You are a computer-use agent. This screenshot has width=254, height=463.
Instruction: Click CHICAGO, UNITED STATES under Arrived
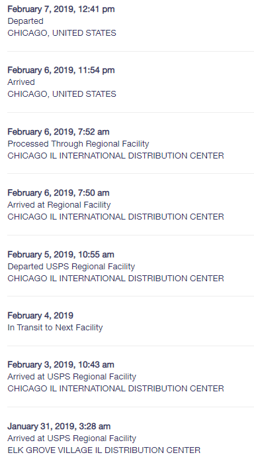click(x=62, y=94)
